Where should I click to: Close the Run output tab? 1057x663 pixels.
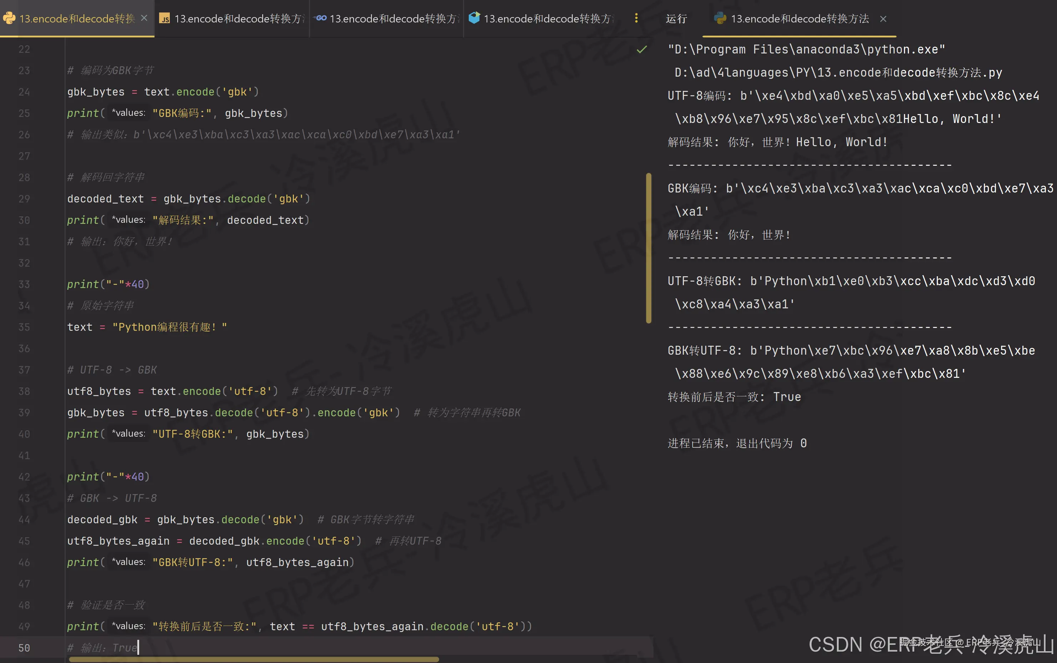pyautogui.click(x=883, y=19)
